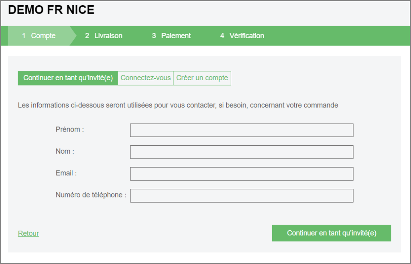Click the Numéro de téléphone label
This screenshot has width=411, height=264.
91,195
